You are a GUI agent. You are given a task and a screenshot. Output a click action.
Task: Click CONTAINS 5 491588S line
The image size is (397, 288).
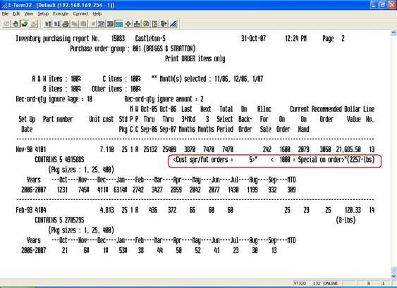(59, 160)
